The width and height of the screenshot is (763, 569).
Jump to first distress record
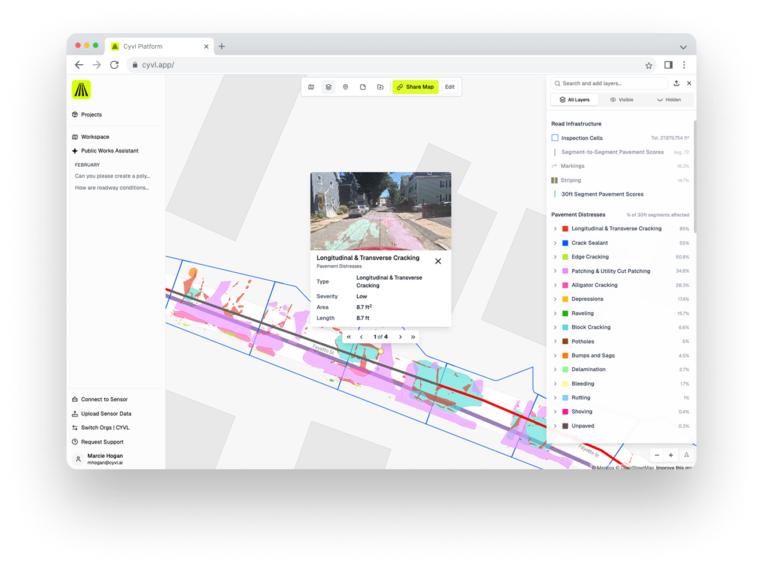click(349, 337)
